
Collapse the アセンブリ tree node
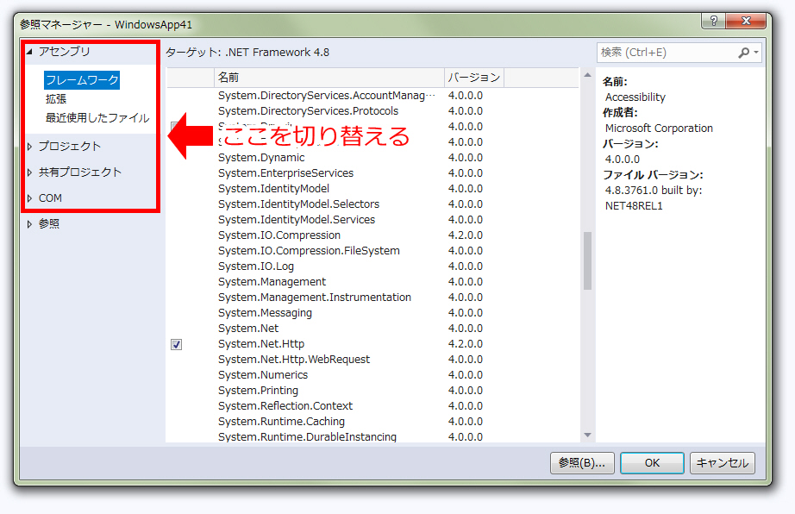click(29, 52)
